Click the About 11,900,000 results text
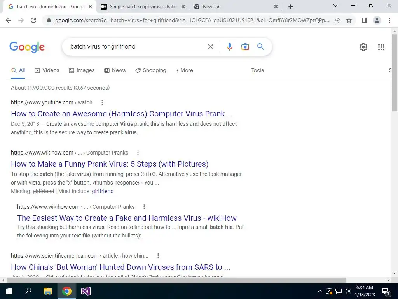The width and height of the screenshot is (398, 299). [60, 88]
